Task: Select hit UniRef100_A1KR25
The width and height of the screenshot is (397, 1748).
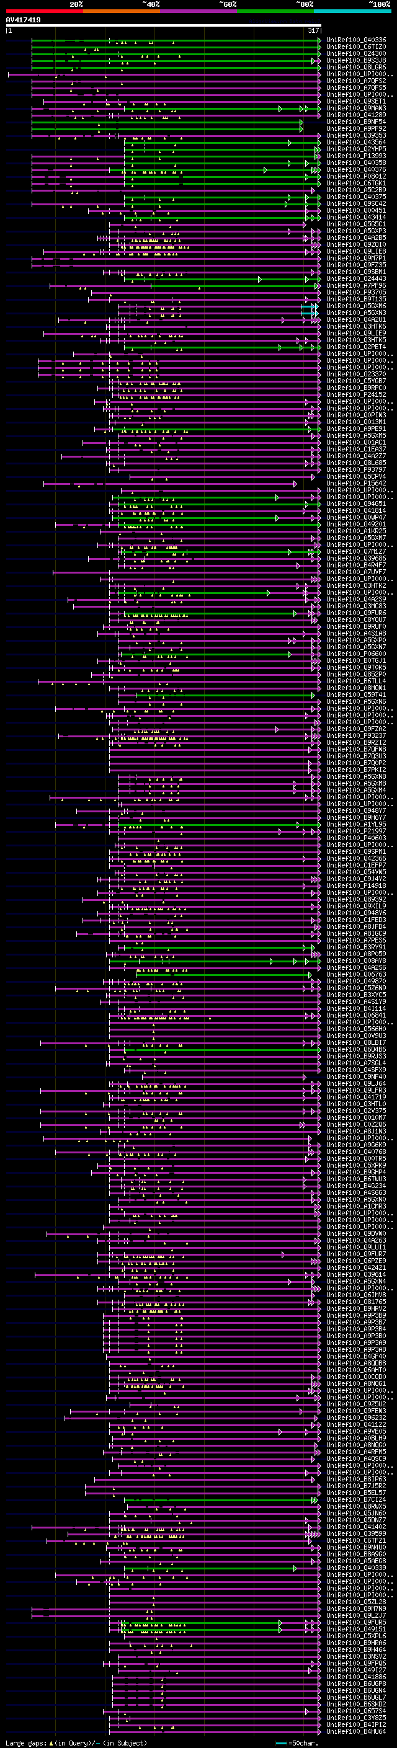Action: [355, 531]
